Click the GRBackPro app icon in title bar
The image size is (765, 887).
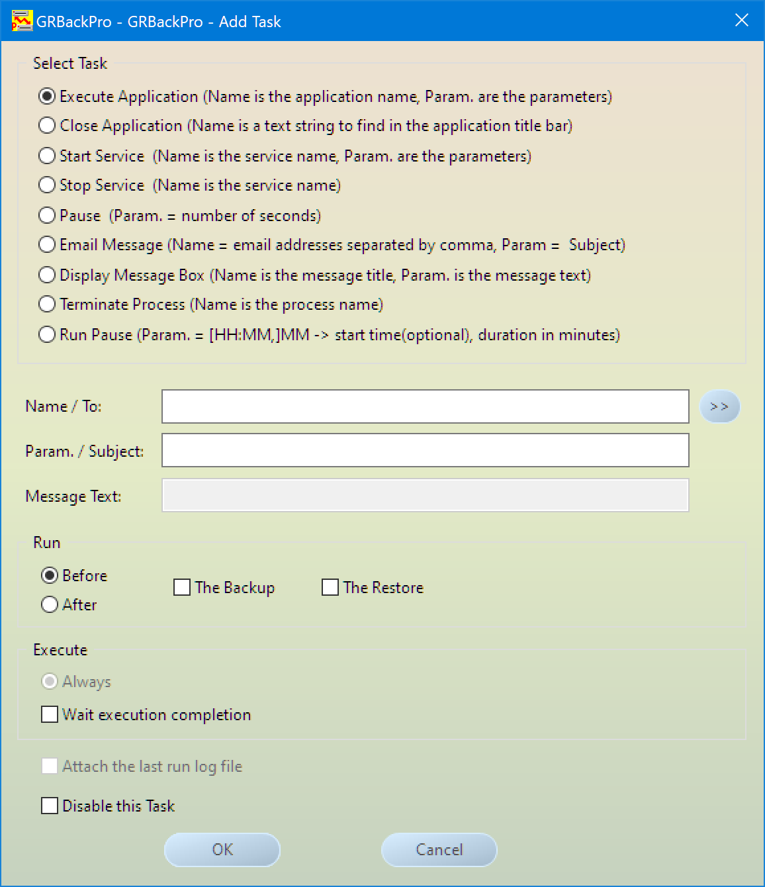(22, 21)
